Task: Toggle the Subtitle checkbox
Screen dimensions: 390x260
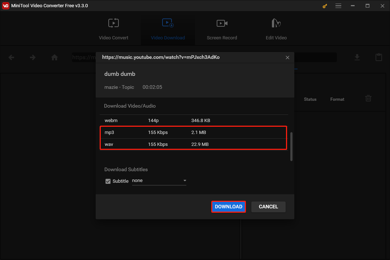Action: click(108, 181)
